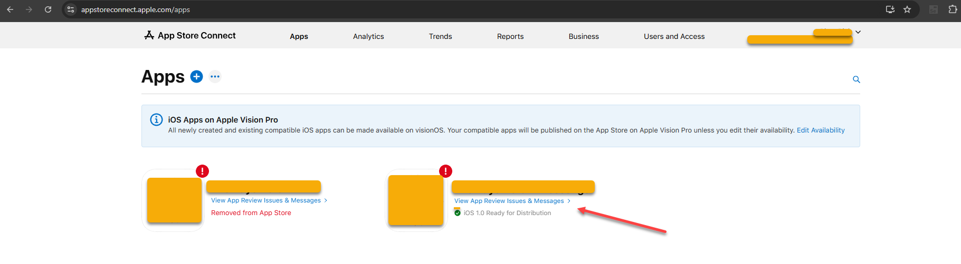Open browser extensions puzzle icon
This screenshot has width=961, height=264.
pos(953,9)
